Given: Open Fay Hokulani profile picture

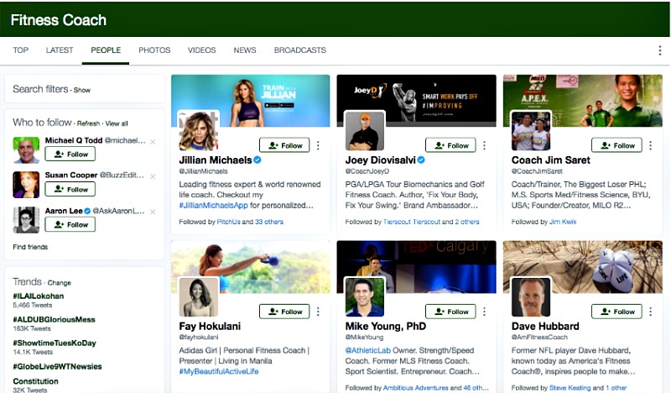Looking at the screenshot, I should click(198, 296).
